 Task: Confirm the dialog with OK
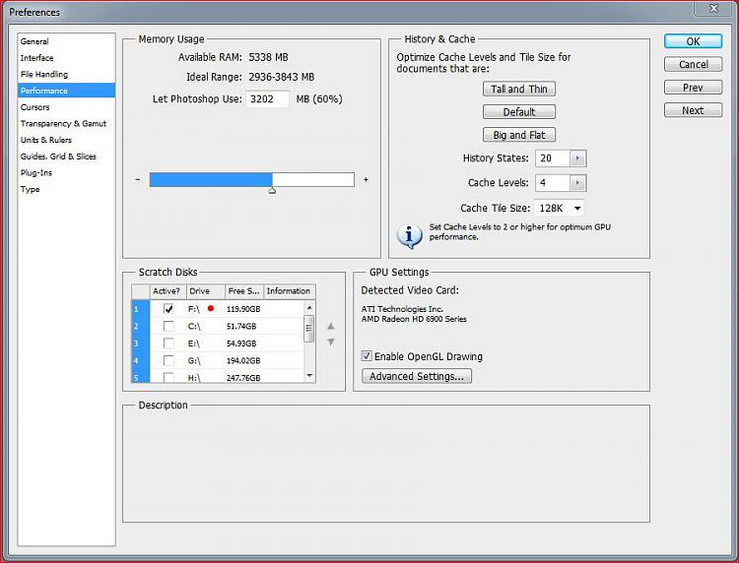[693, 41]
